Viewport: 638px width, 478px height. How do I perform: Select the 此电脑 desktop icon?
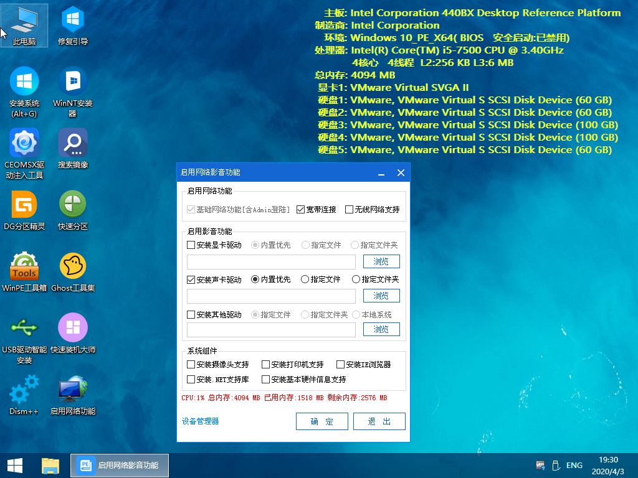(24, 25)
